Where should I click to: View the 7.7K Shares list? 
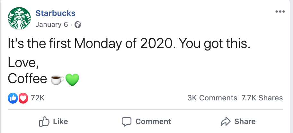click(262, 98)
